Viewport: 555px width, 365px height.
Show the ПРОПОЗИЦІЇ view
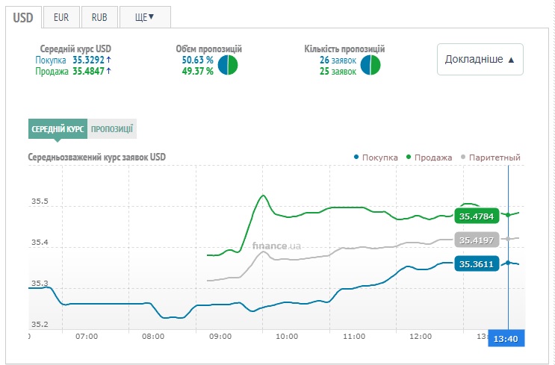tap(112, 128)
